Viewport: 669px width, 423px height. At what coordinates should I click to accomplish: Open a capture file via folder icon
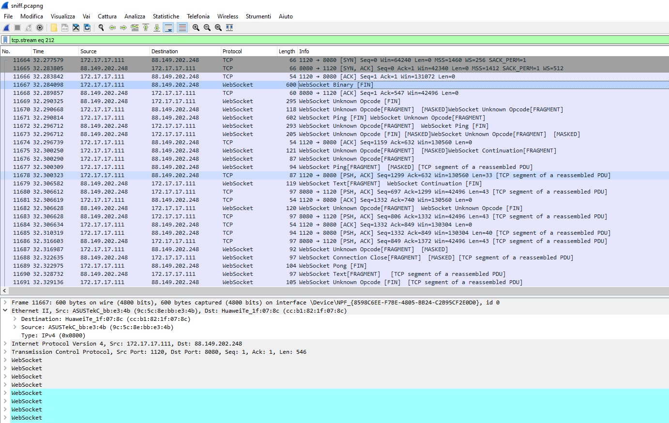pyautogui.click(x=54, y=28)
